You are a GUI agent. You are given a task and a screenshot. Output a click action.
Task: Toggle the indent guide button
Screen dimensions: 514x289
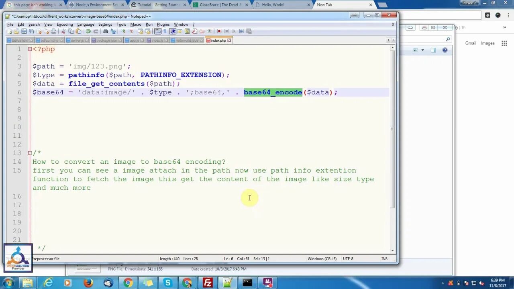[173, 31]
